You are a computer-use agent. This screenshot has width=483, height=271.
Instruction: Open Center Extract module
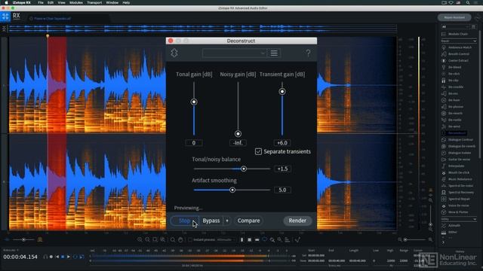[455, 60]
